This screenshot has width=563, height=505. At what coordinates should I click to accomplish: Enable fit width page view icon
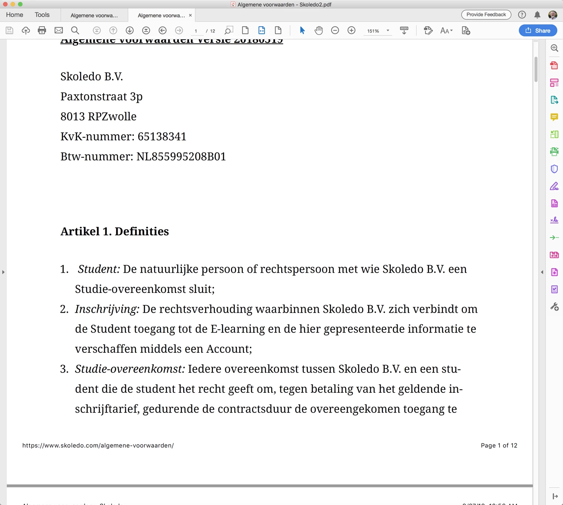(262, 30)
